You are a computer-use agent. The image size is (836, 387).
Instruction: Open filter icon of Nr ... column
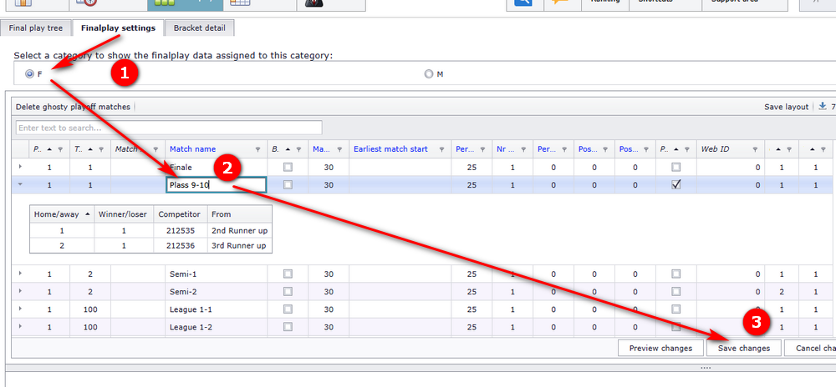click(x=523, y=149)
